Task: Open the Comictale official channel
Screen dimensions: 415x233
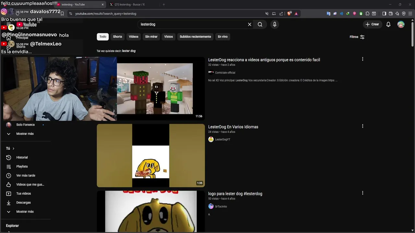Action: 225,73
